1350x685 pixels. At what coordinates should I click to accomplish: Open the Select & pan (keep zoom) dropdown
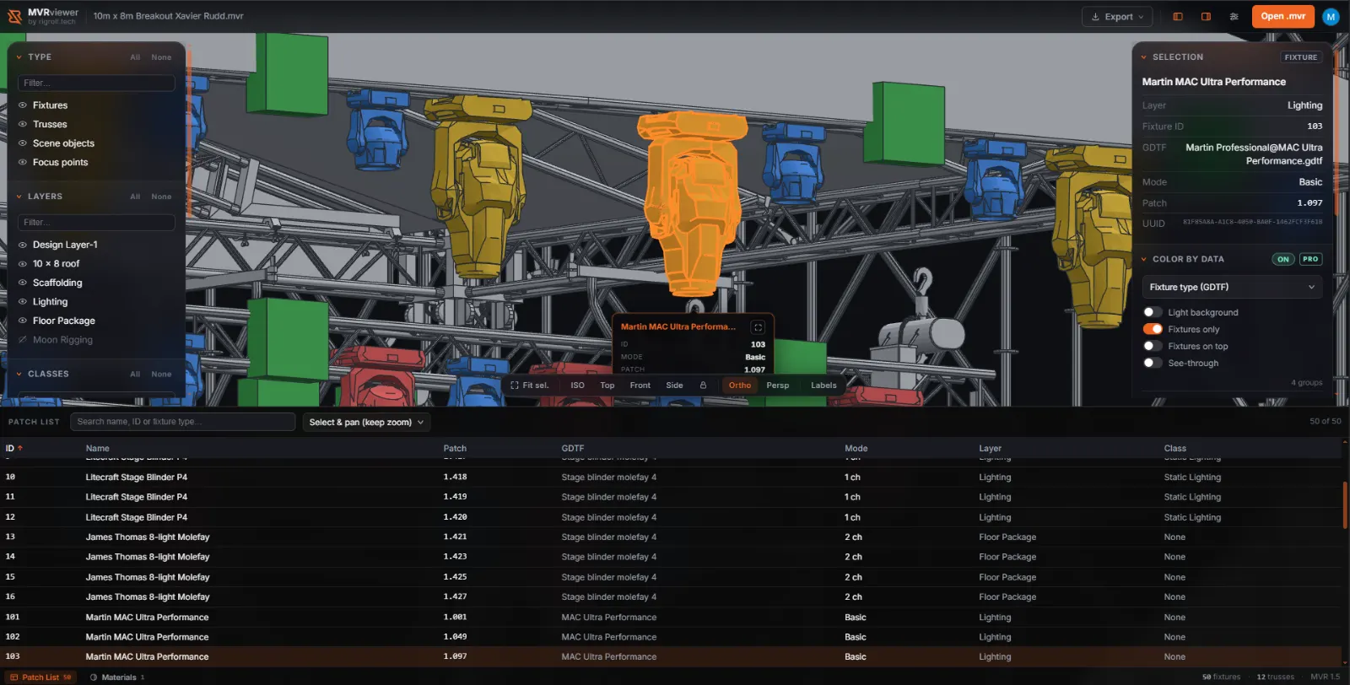pyautogui.click(x=366, y=422)
